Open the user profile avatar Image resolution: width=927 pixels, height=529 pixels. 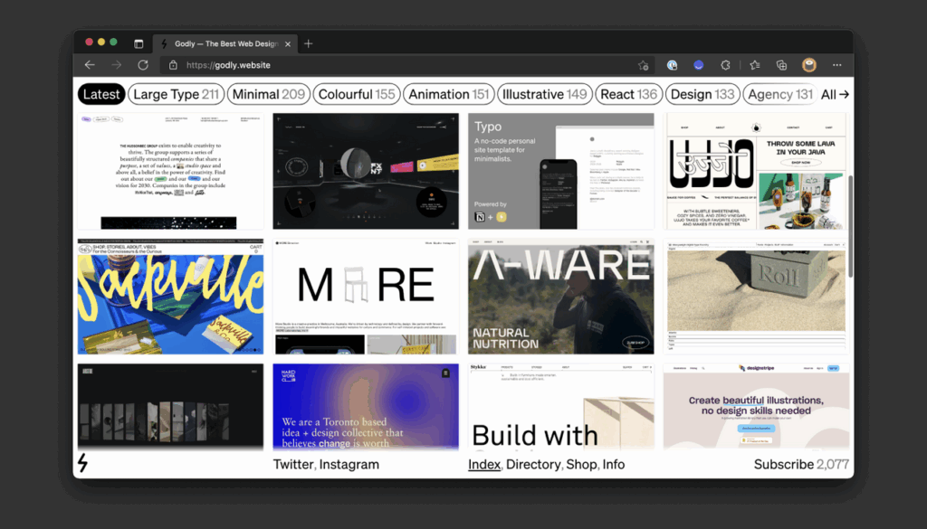click(x=808, y=65)
